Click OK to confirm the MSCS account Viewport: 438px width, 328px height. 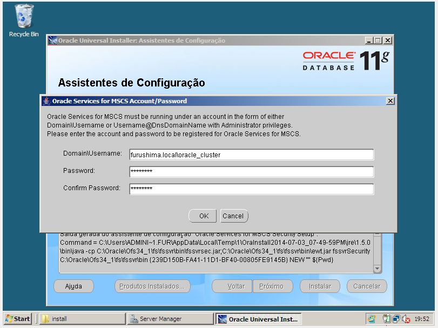(x=203, y=216)
